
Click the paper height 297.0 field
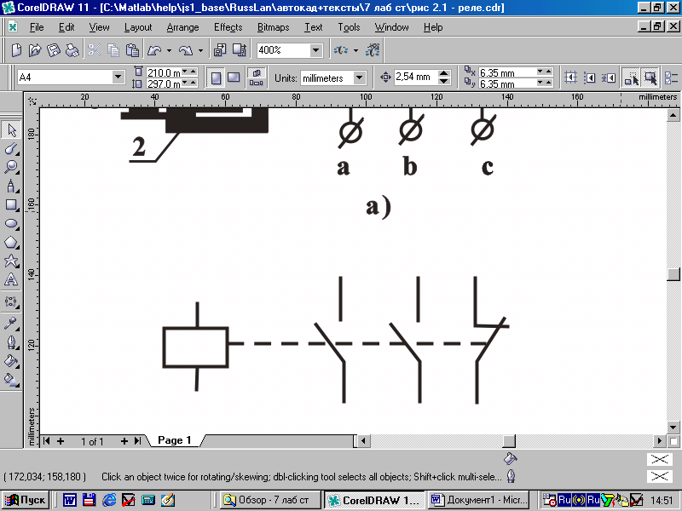click(164, 83)
